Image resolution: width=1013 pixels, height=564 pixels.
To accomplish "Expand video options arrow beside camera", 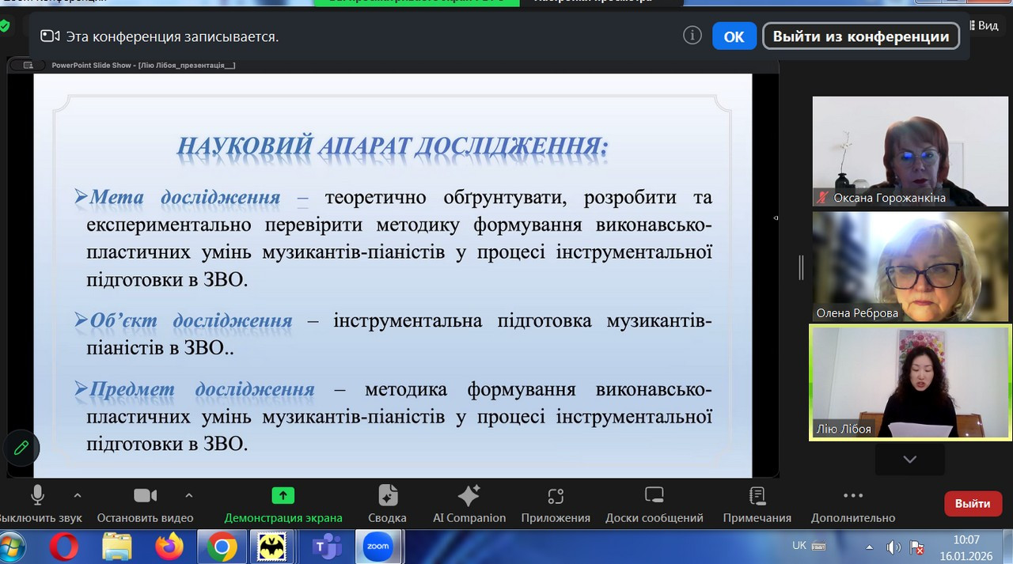I will [188, 496].
